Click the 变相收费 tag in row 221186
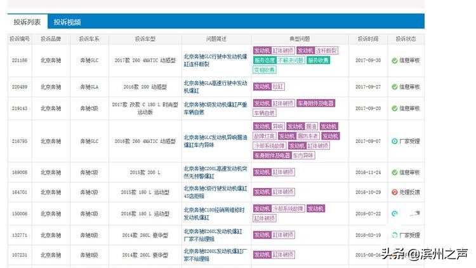476x268 pixels. 265,70
